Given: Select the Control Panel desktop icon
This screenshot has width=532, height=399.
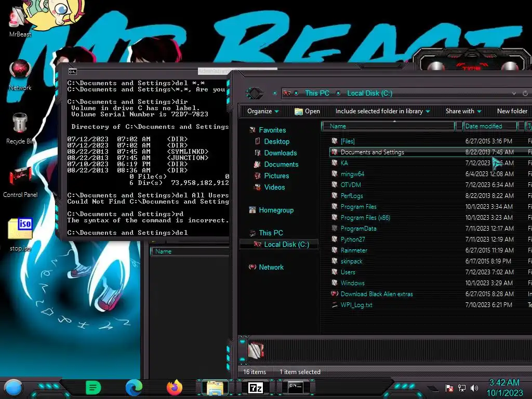Looking at the screenshot, I should pos(20,182).
